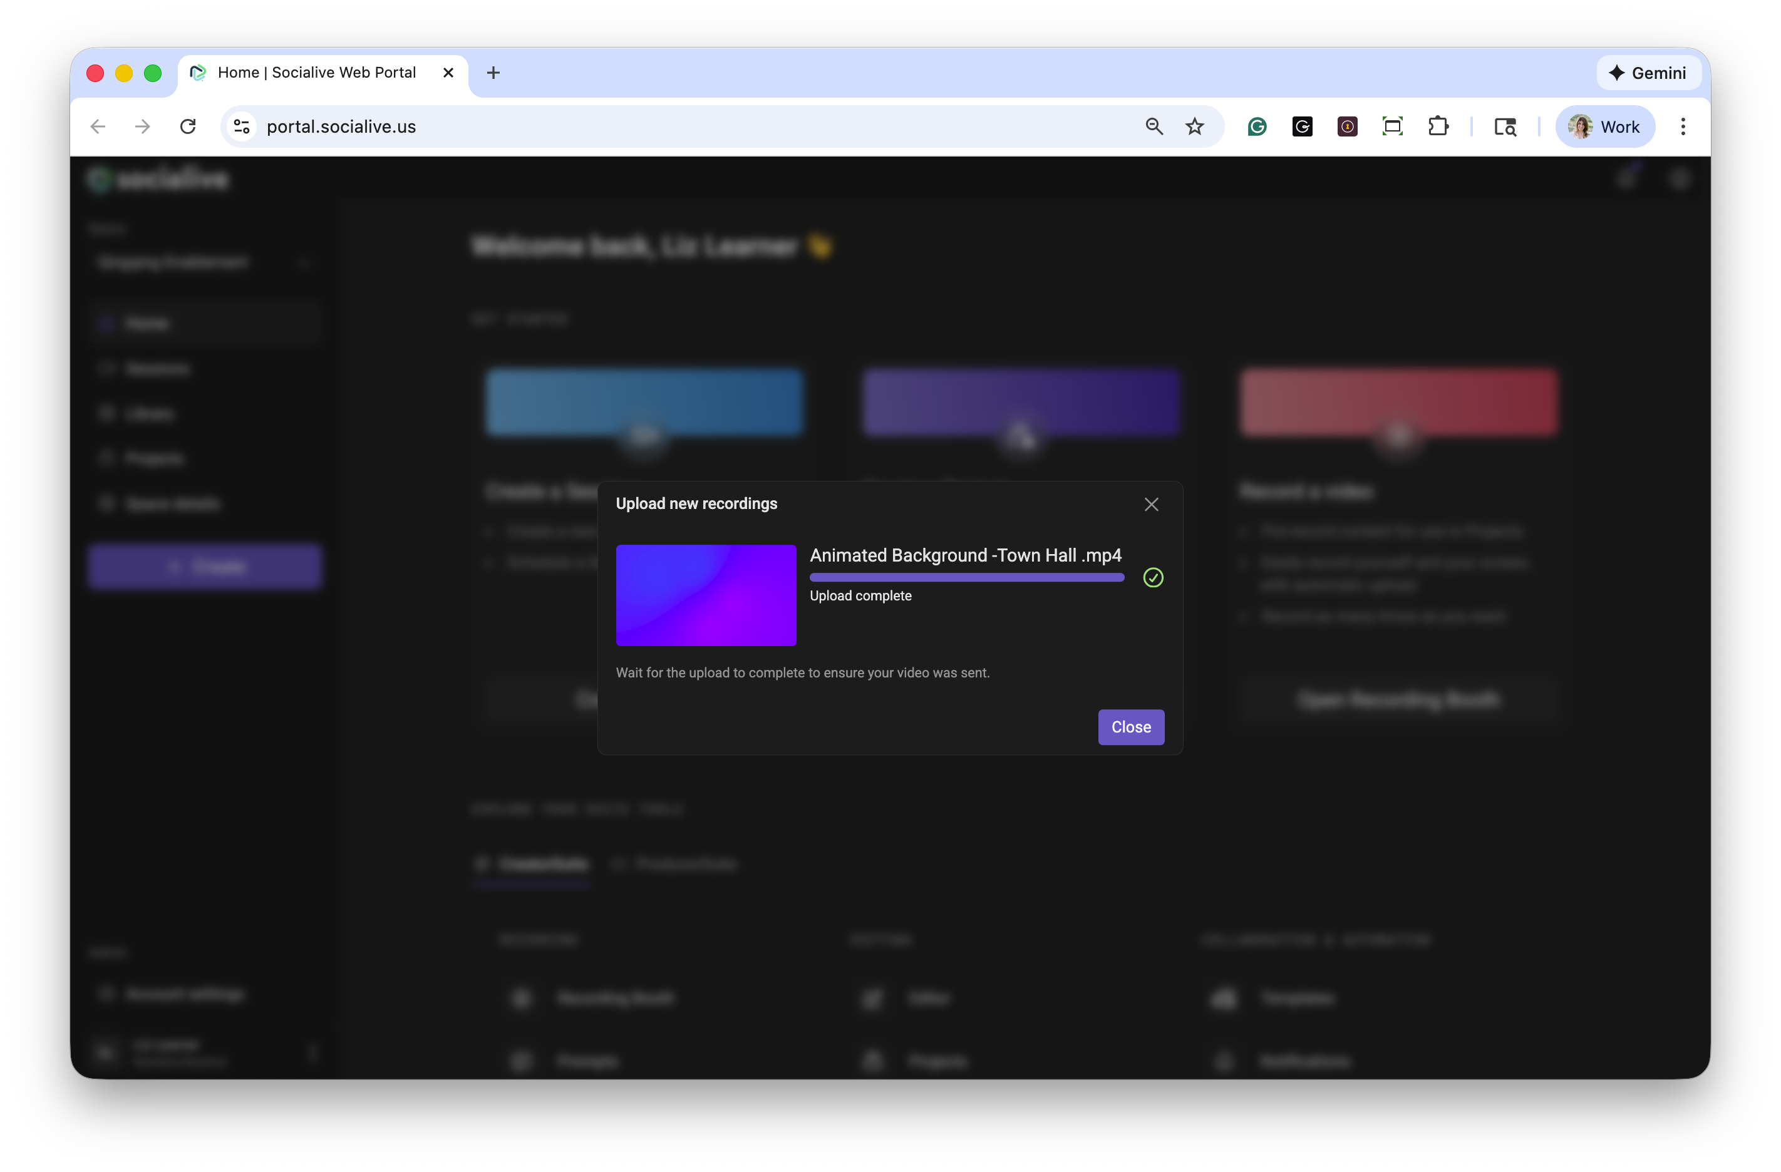Click the green Grammarly extension icon

tap(1257, 126)
